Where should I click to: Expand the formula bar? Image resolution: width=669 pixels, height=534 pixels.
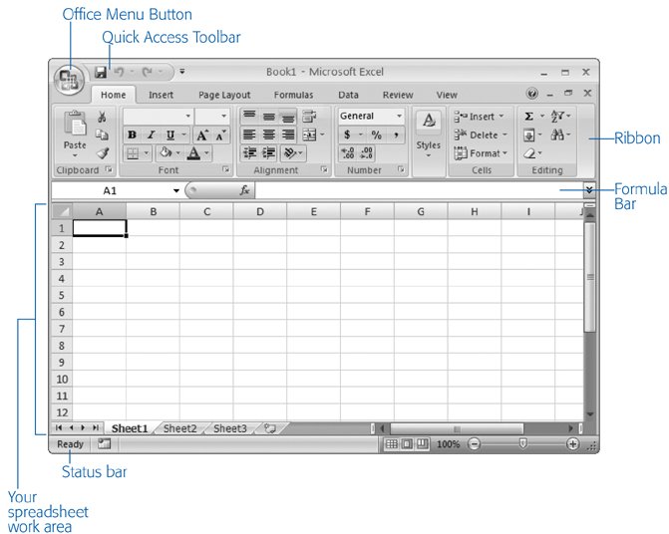(x=589, y=189)
